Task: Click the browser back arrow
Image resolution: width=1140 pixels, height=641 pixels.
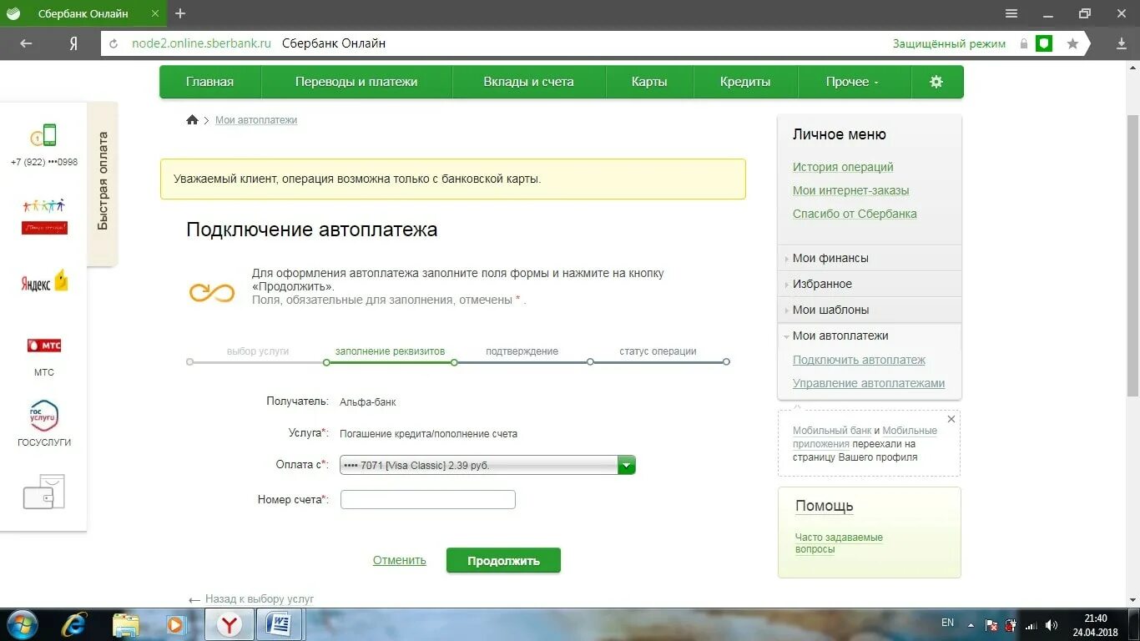Action: pos(26,43)
